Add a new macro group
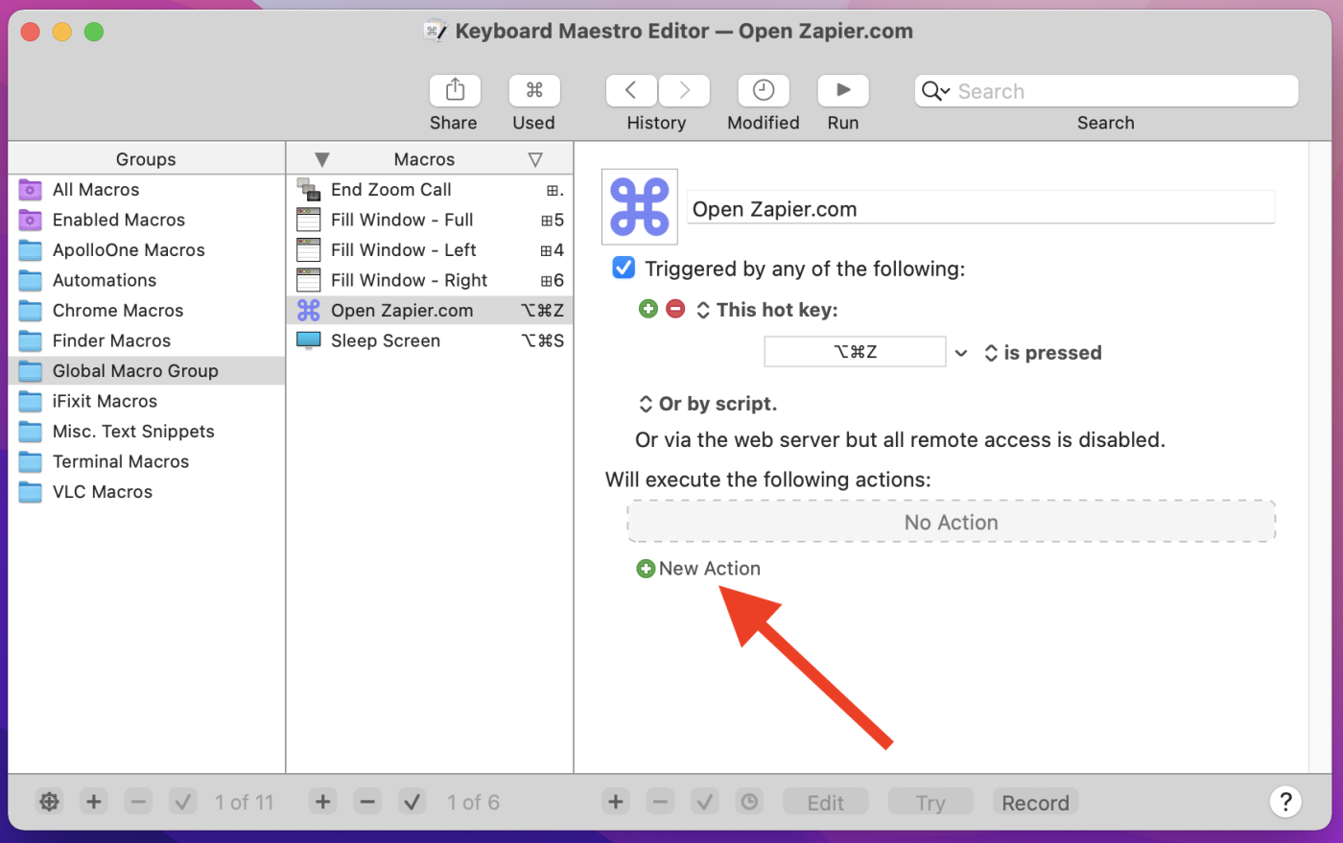Image resolution: width=1343 pixels, height=843 pixels. click(94, 802)
